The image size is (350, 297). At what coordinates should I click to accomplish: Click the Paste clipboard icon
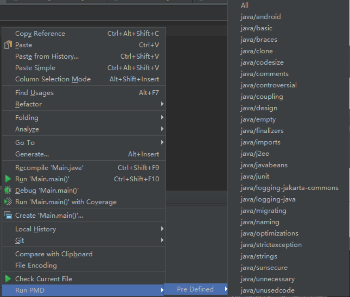coord(8,45)
